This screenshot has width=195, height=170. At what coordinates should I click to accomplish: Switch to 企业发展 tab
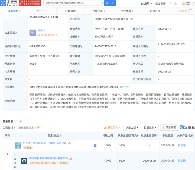click(127, 11)
